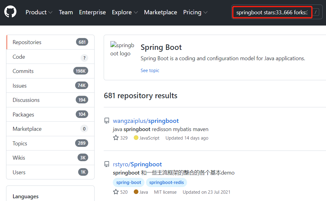Image resolution: width=326 pixels, height=201 pixels.
Task: Open the Explore dropdown menu
Action: point(125,12)
